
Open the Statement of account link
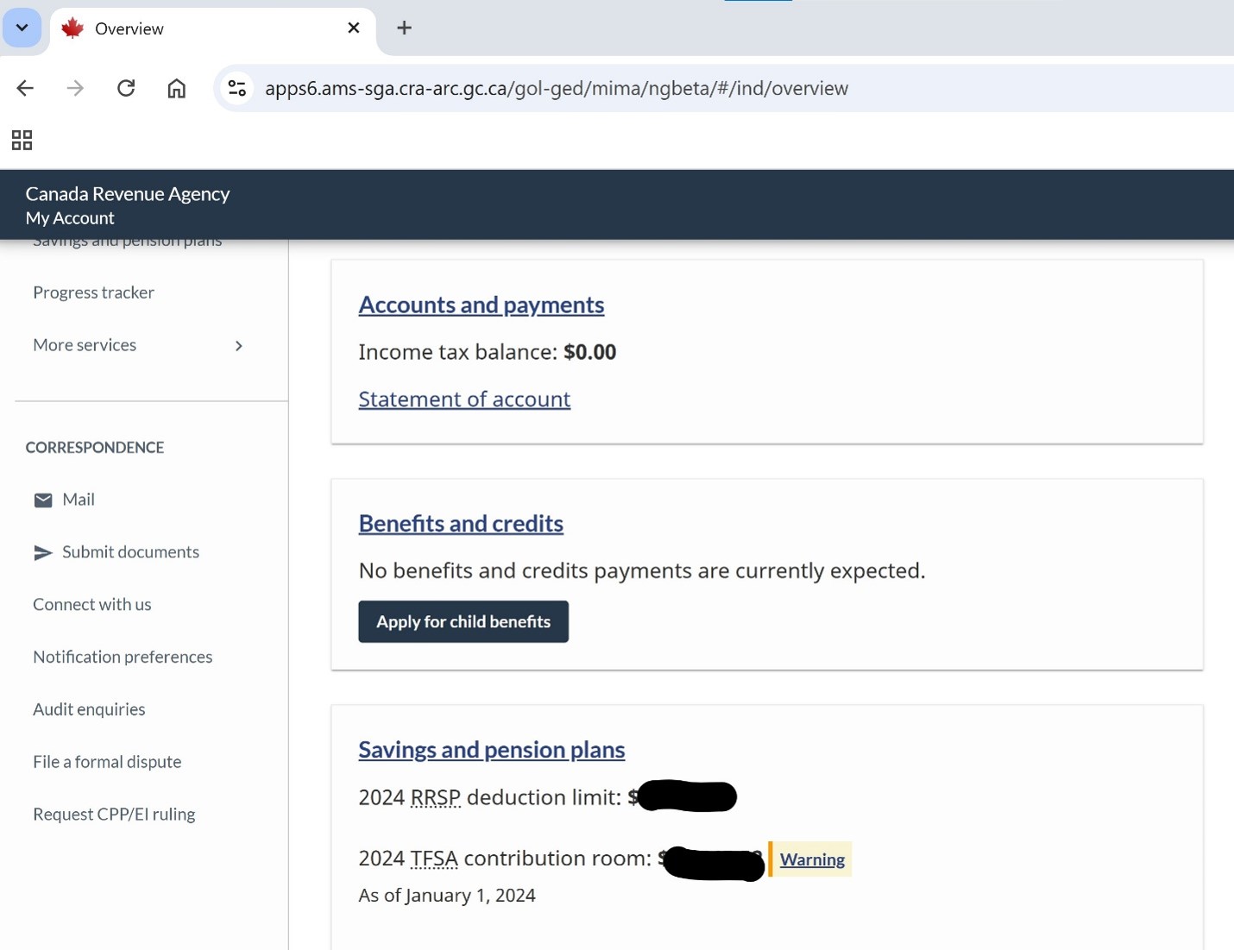pyautogui.click(x=464, y=400)
